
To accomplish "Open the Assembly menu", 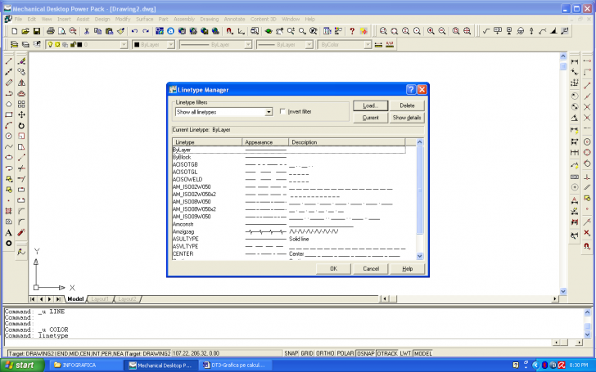I will pos(184,19).
